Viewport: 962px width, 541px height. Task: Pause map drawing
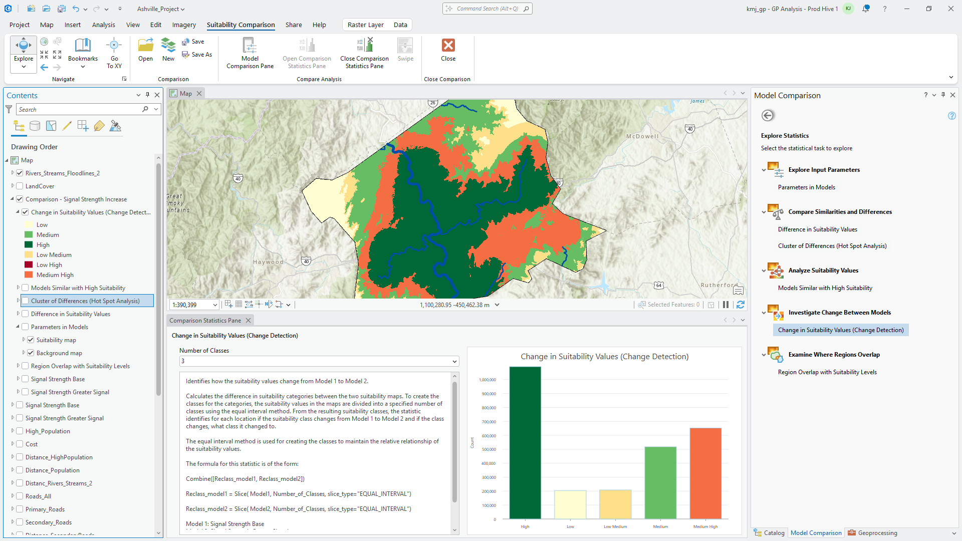click(726, 305)
